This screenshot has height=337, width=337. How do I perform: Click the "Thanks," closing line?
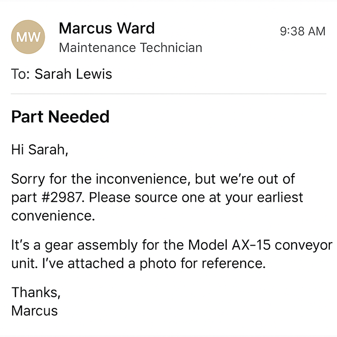(36, 292)
